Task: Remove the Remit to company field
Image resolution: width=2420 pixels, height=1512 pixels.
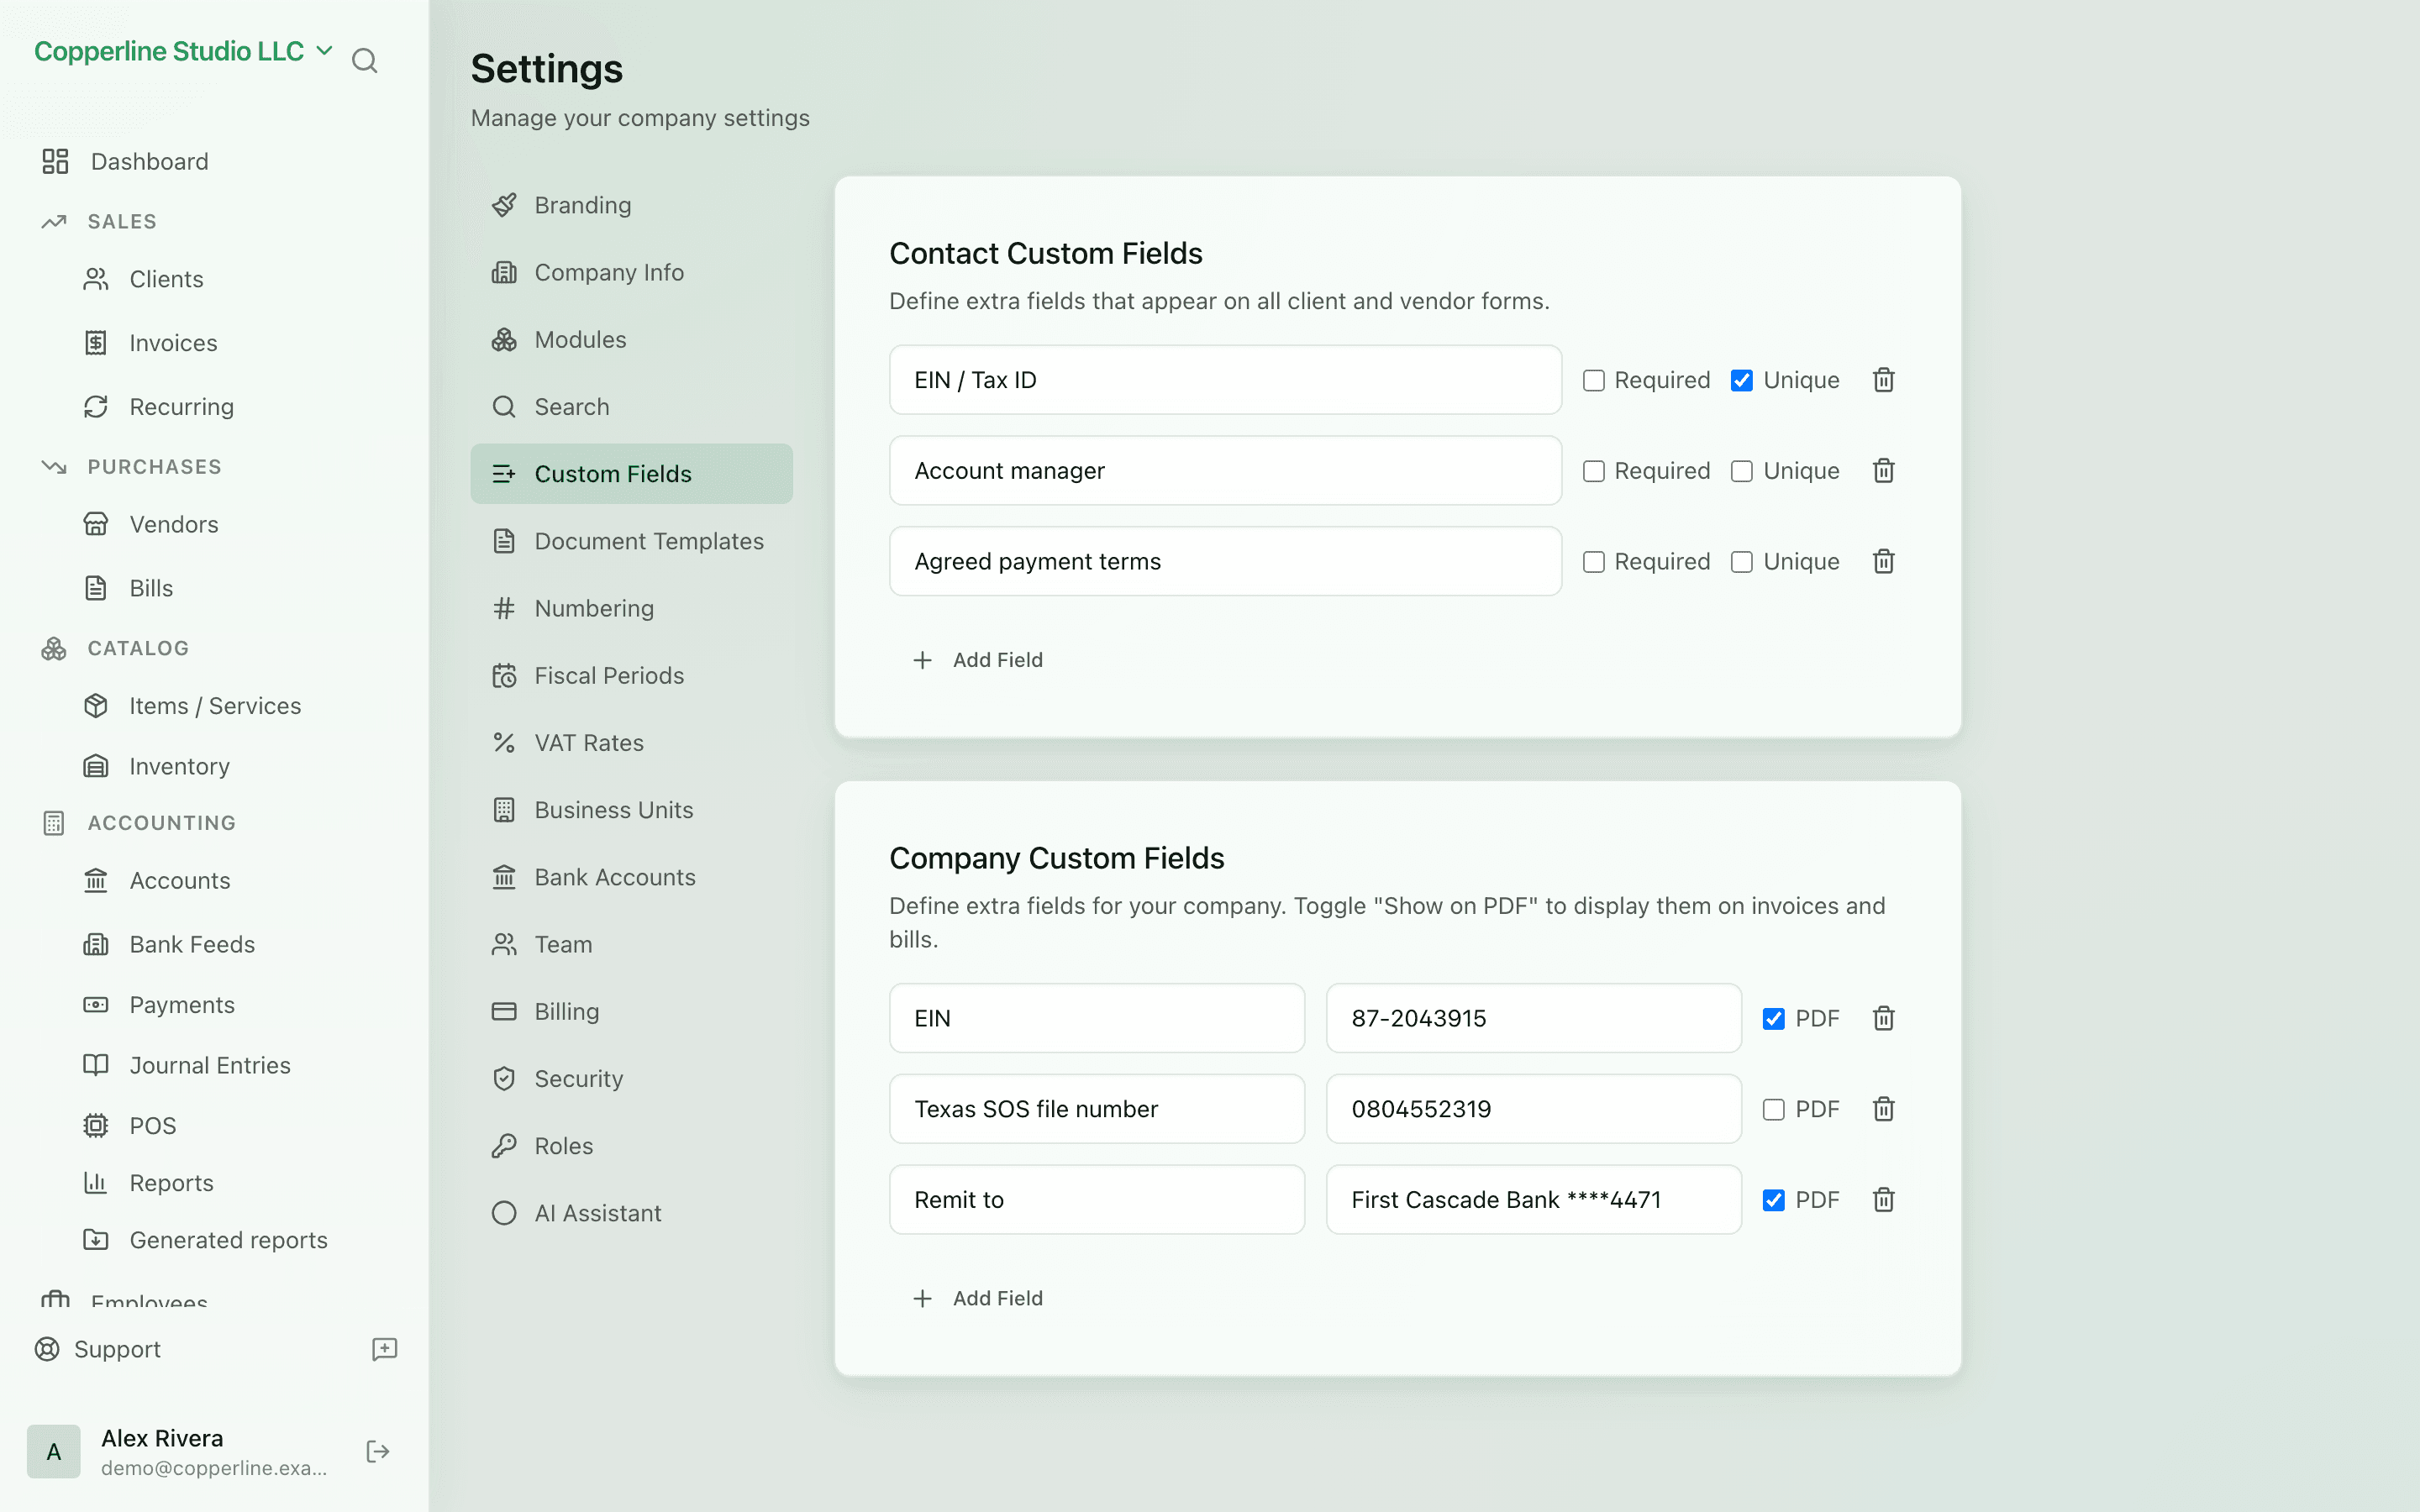Action: (1883, 1200)
